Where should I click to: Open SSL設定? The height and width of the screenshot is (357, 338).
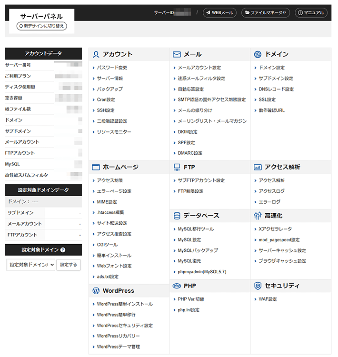click(x=267, y=100)
